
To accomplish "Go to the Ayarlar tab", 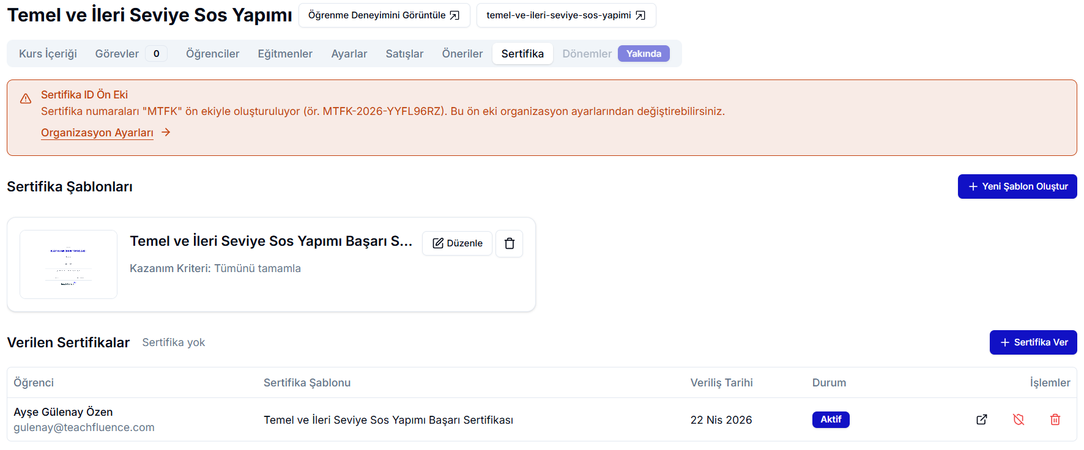I will point(349,54).
